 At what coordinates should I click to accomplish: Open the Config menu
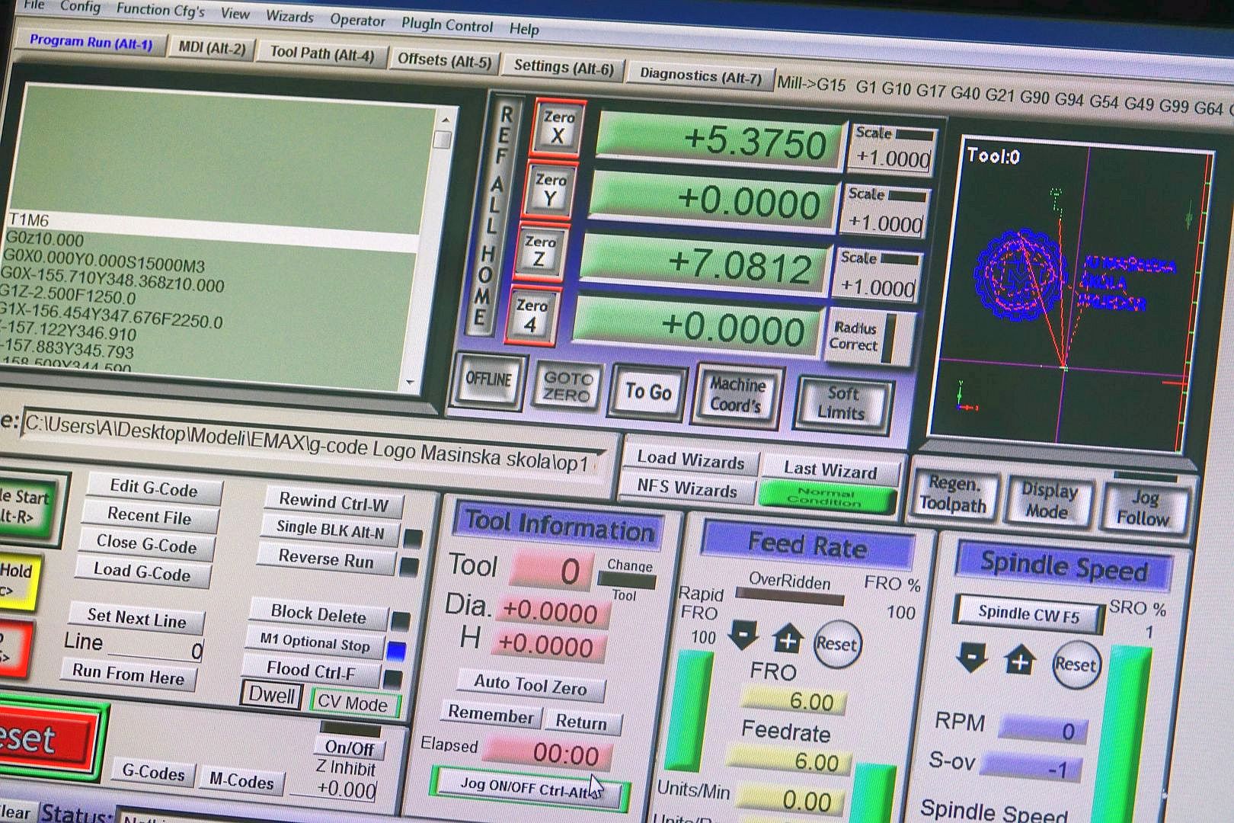pyautogui.click(x=80, y=8)
